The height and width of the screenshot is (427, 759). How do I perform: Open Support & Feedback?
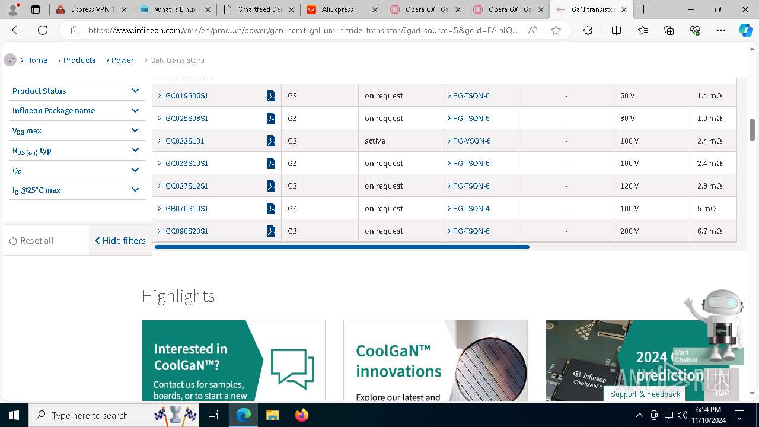[x=645, y=394]
